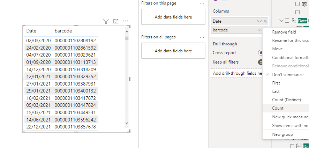Select the date cell 29/01/2021
The width and height of the screenshot is (309, 148).
tap(38, 91)
